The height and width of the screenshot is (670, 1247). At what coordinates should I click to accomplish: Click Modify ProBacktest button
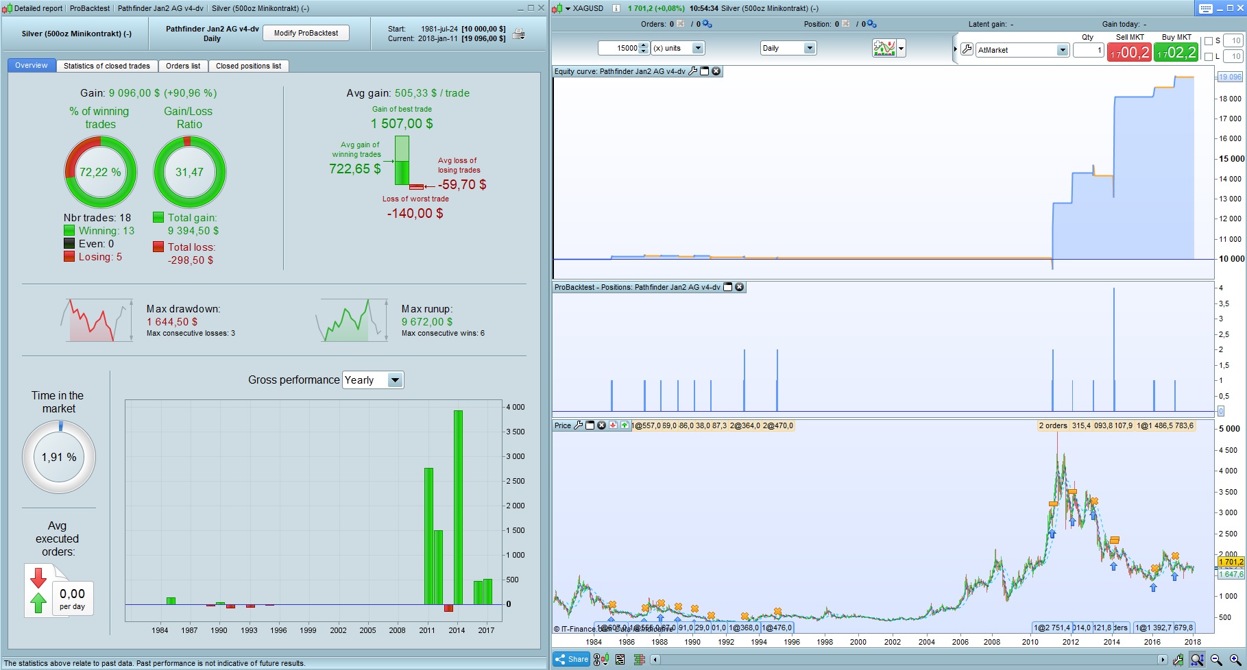(x=306, y=33)
